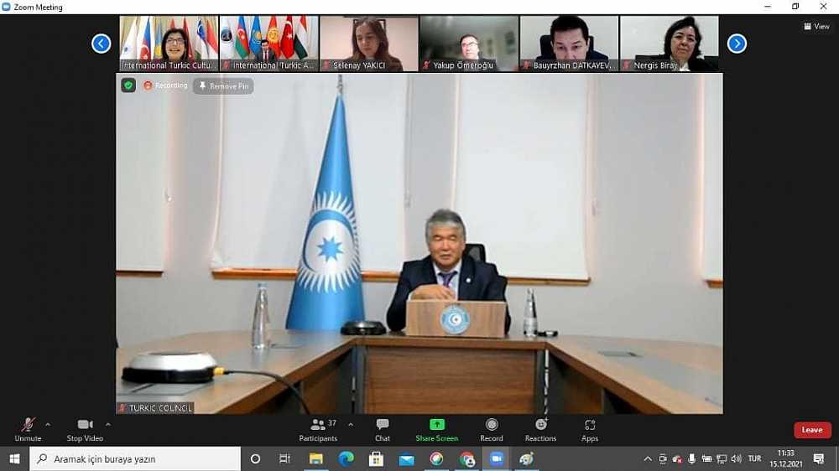
Task: Click the Share Screen icon
Action: coord(436,425)
